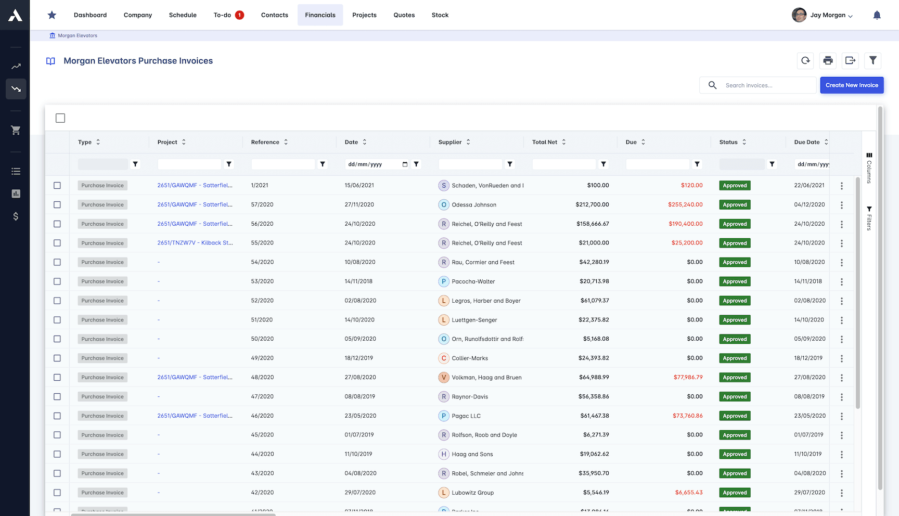
Task: Open project 2651/TNZW7V - Kilback link
Action: tap(195, 242)
